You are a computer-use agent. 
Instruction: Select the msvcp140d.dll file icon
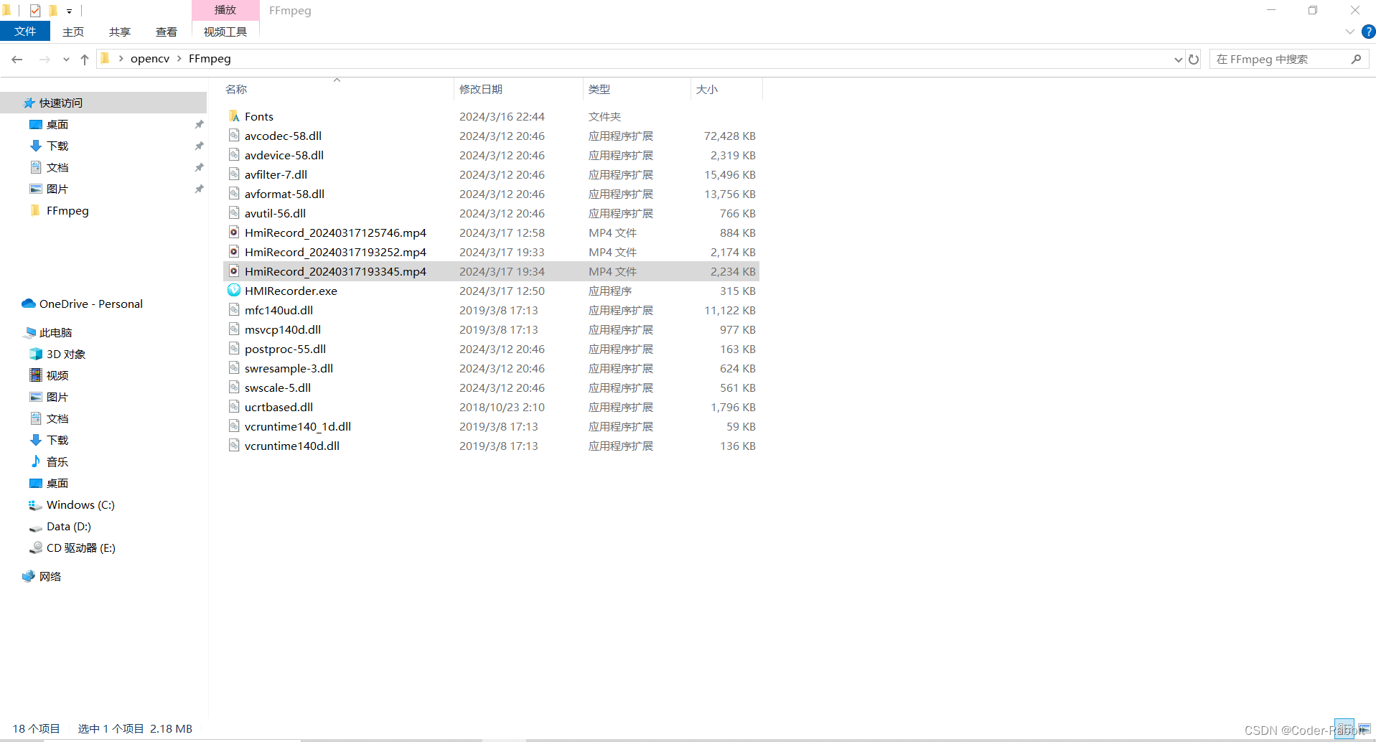click(234, 329)
